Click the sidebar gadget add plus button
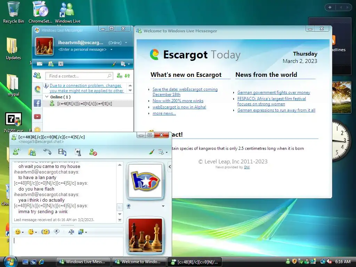356x267 pixels. [330, 7]
